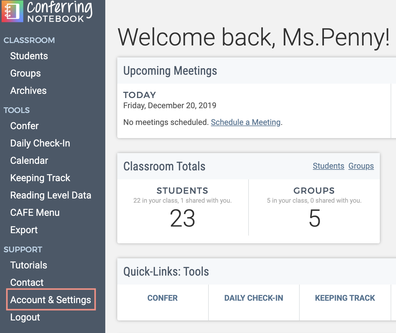Click the Conferring Notebook logo icon

pos(12,11)
